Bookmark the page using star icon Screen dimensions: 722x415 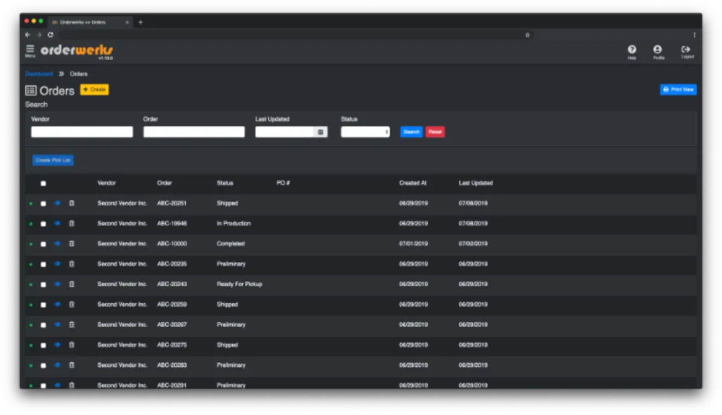pos(528,35)
